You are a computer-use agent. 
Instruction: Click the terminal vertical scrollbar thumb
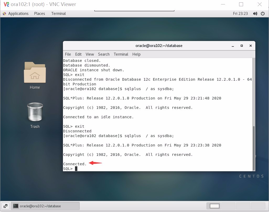[x=254, y=148]
